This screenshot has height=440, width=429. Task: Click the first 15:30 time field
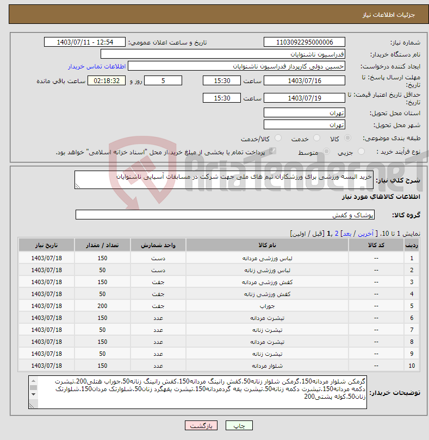[222, 80]
